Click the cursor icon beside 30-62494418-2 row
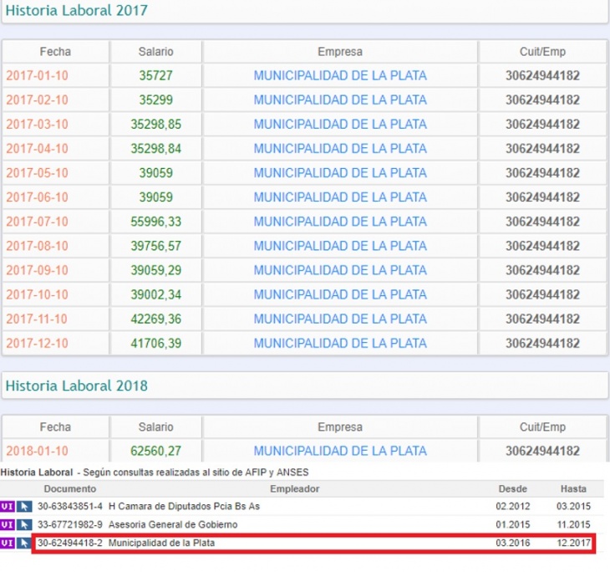 tap(24, 543)
